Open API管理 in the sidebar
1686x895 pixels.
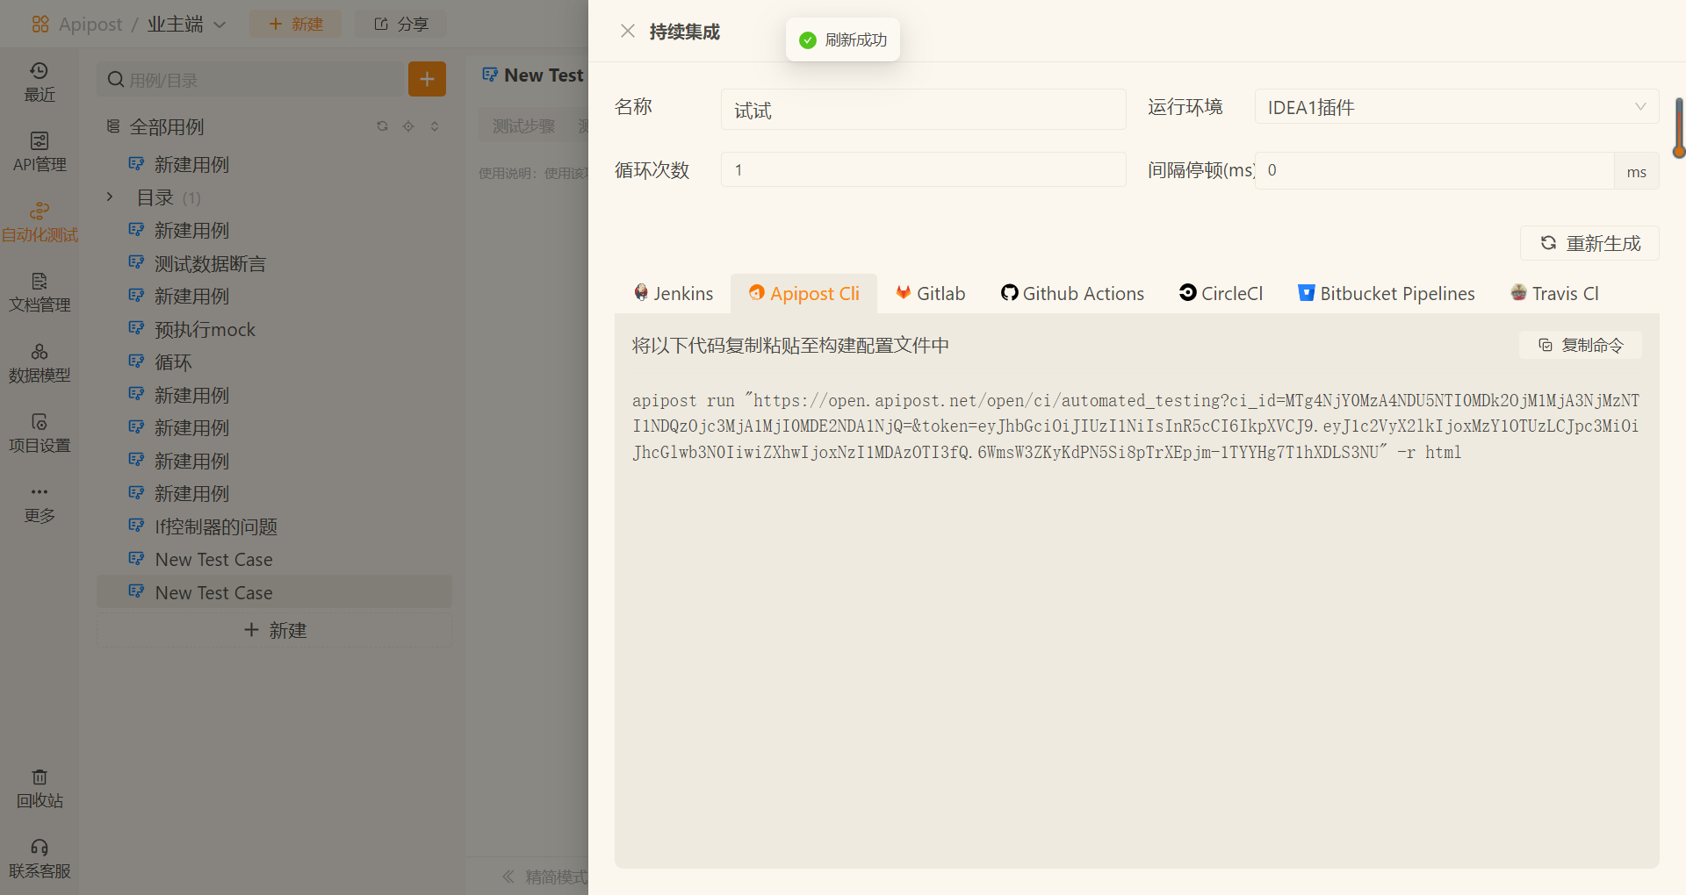40,153
